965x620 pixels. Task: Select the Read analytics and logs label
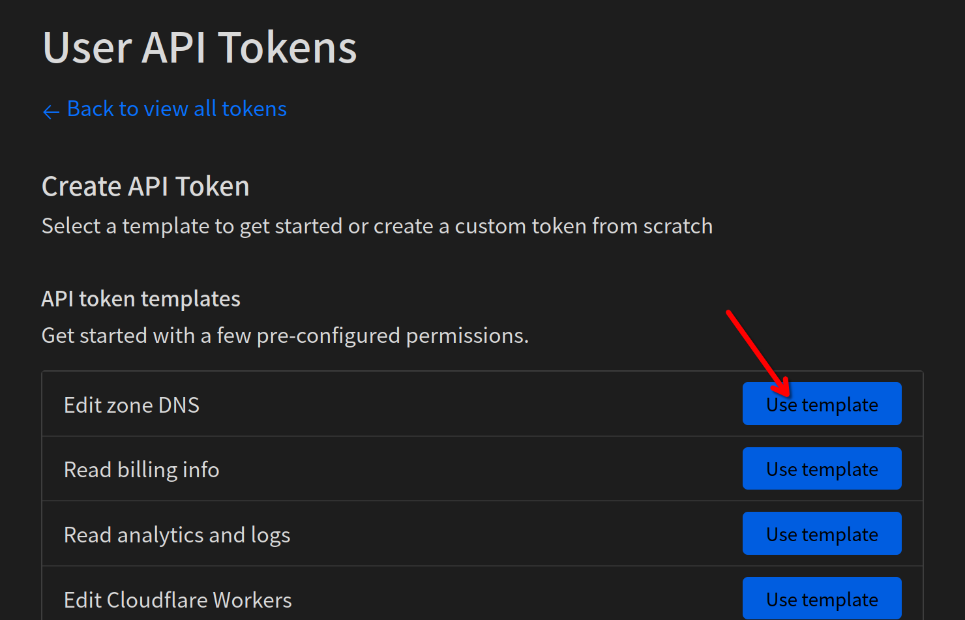pyautogui.click(x=177, y=535)
